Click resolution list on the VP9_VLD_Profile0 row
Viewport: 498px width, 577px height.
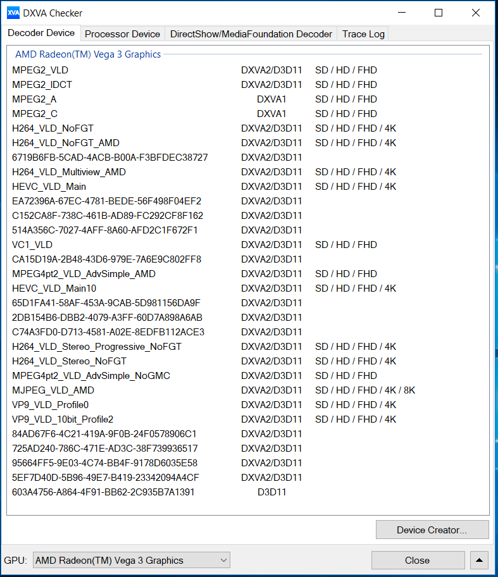pos(356,405)
